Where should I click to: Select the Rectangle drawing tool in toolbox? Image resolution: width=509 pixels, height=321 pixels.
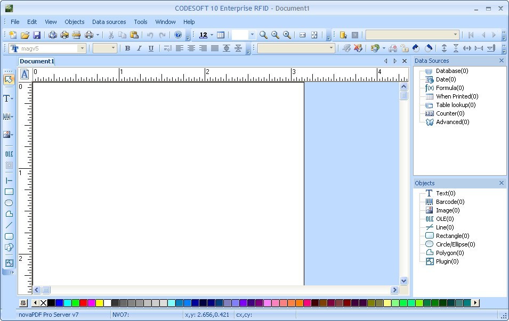click(x=9, y=192)
